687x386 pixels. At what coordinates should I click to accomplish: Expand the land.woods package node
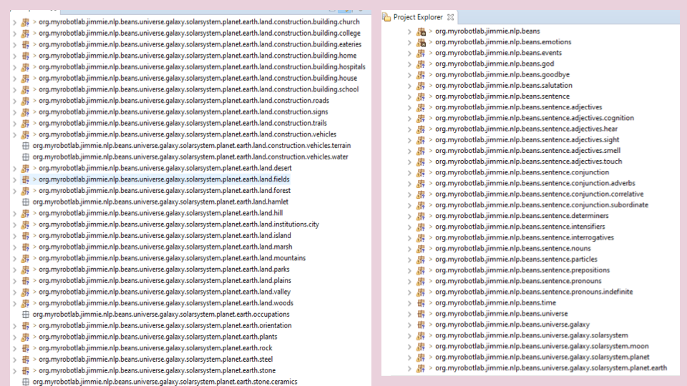[x=14, y=303]
